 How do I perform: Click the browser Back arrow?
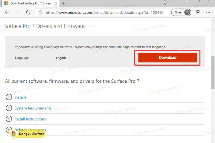coord(7,13)
